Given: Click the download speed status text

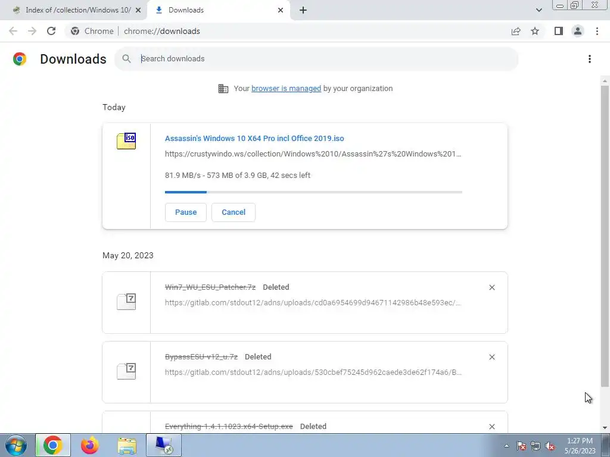Looking at the screenshot, I should tap(238, 176).
